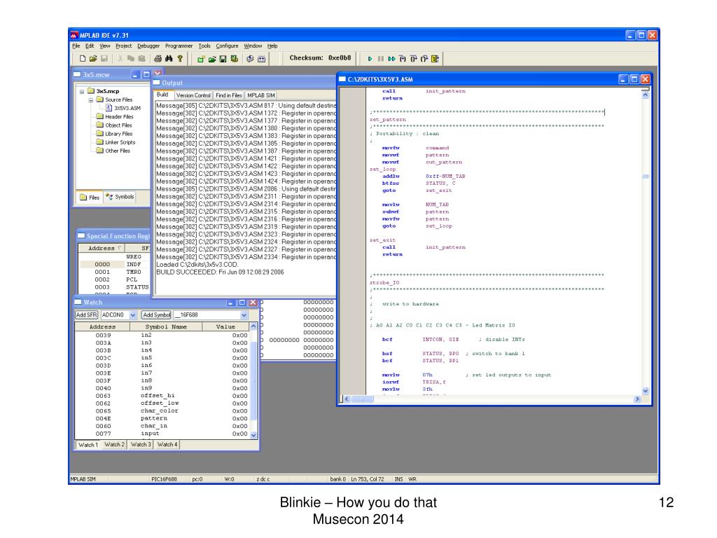Click the Halt pause icon
The image size is (717, 538).
point(380,59)
